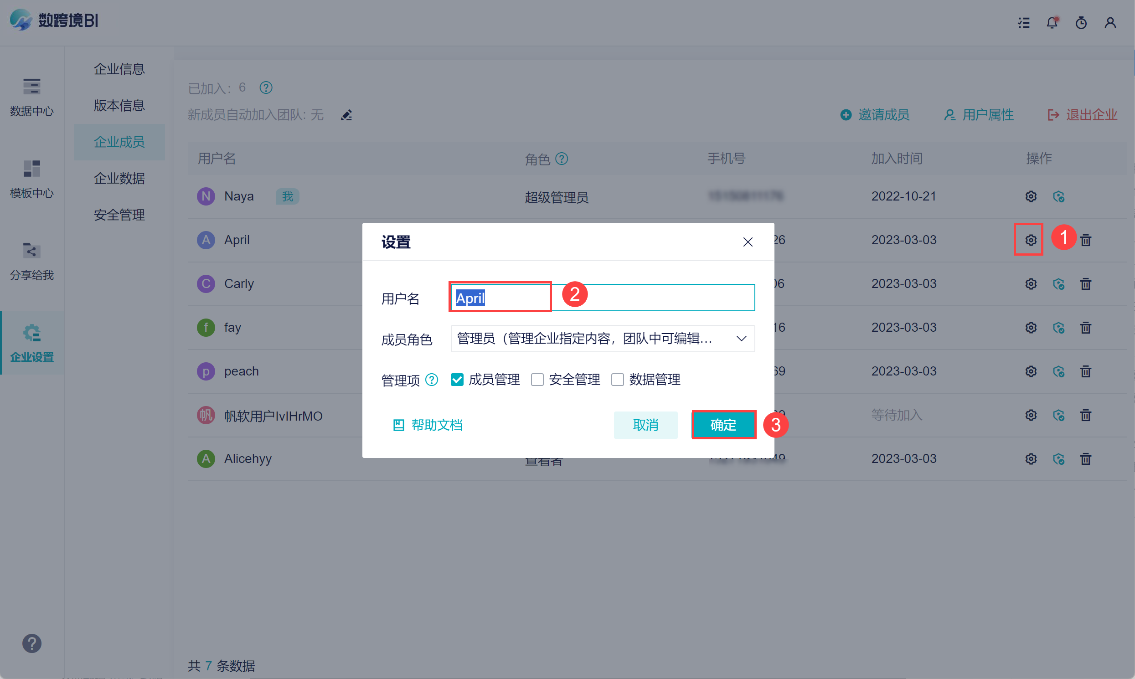This screenshot has width=1135, height=679.
Task: Open 企业信息 in side menu
Action: [x=119, y=69]
